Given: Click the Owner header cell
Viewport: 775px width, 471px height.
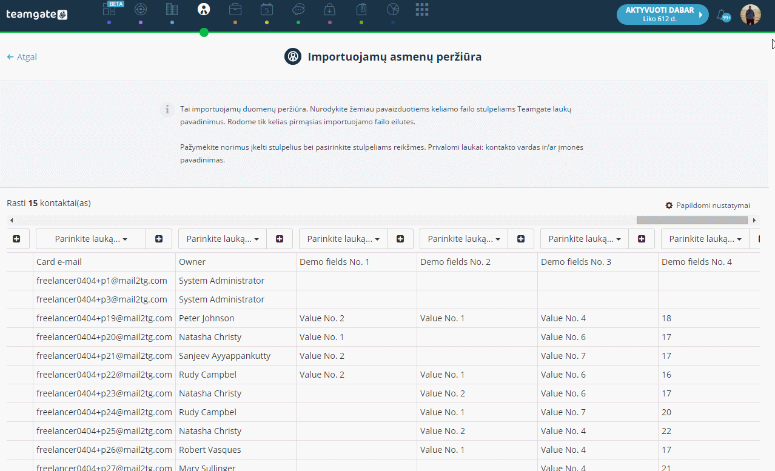Looking at the screenshot, I should click(x=235, y=262).
